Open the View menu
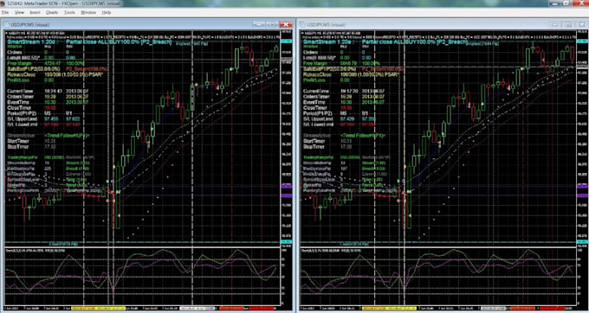The height and width of the screenshot is (313, 589). coord(19,12)
